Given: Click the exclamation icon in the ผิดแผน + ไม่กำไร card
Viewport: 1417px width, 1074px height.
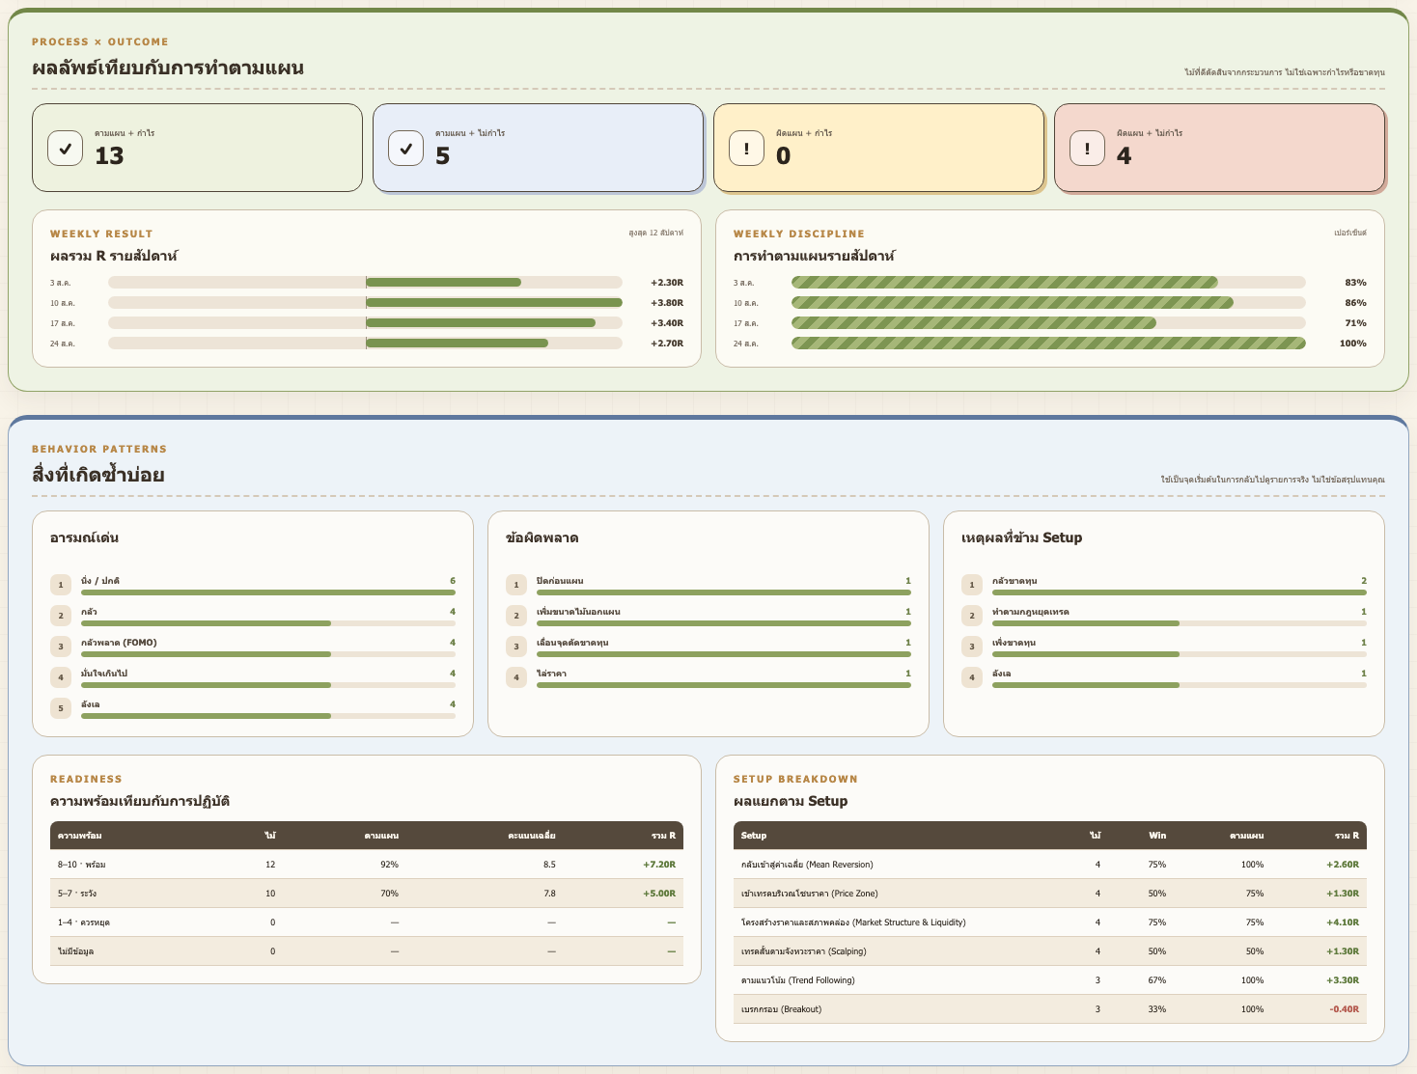Looking at the screenshot, I should (1087, 149).
